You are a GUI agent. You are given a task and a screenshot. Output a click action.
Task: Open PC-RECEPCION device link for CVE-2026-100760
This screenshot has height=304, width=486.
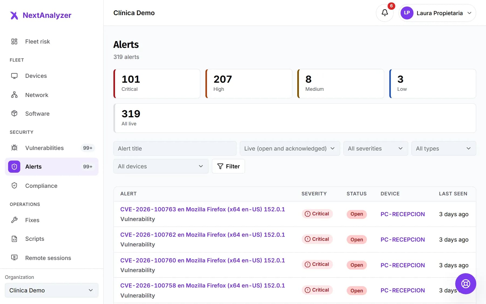[403, 265]
